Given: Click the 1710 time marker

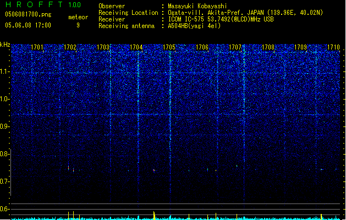Looking at the screenshot, I should point(333,47).
